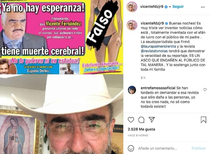The image size is (210, 154).
Task: Like the entrefamososoficial comment heart
Action: point(205,90)
